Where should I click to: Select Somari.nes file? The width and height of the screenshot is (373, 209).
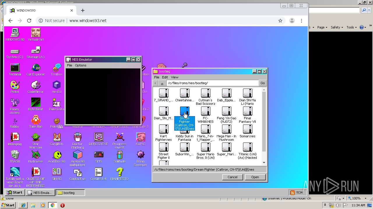point(247,131)
